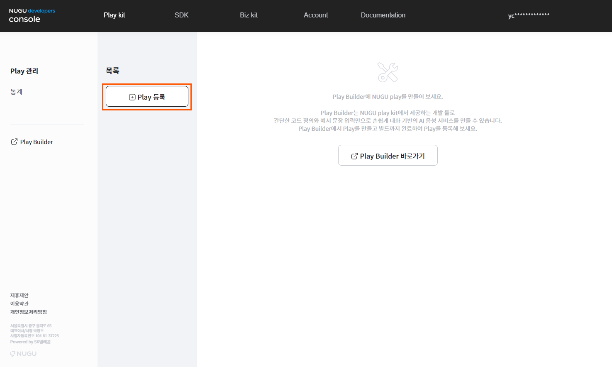The width and height of the screenshot is (612, 367).
Task: Open the Account menu
Action: coord(315,15)
